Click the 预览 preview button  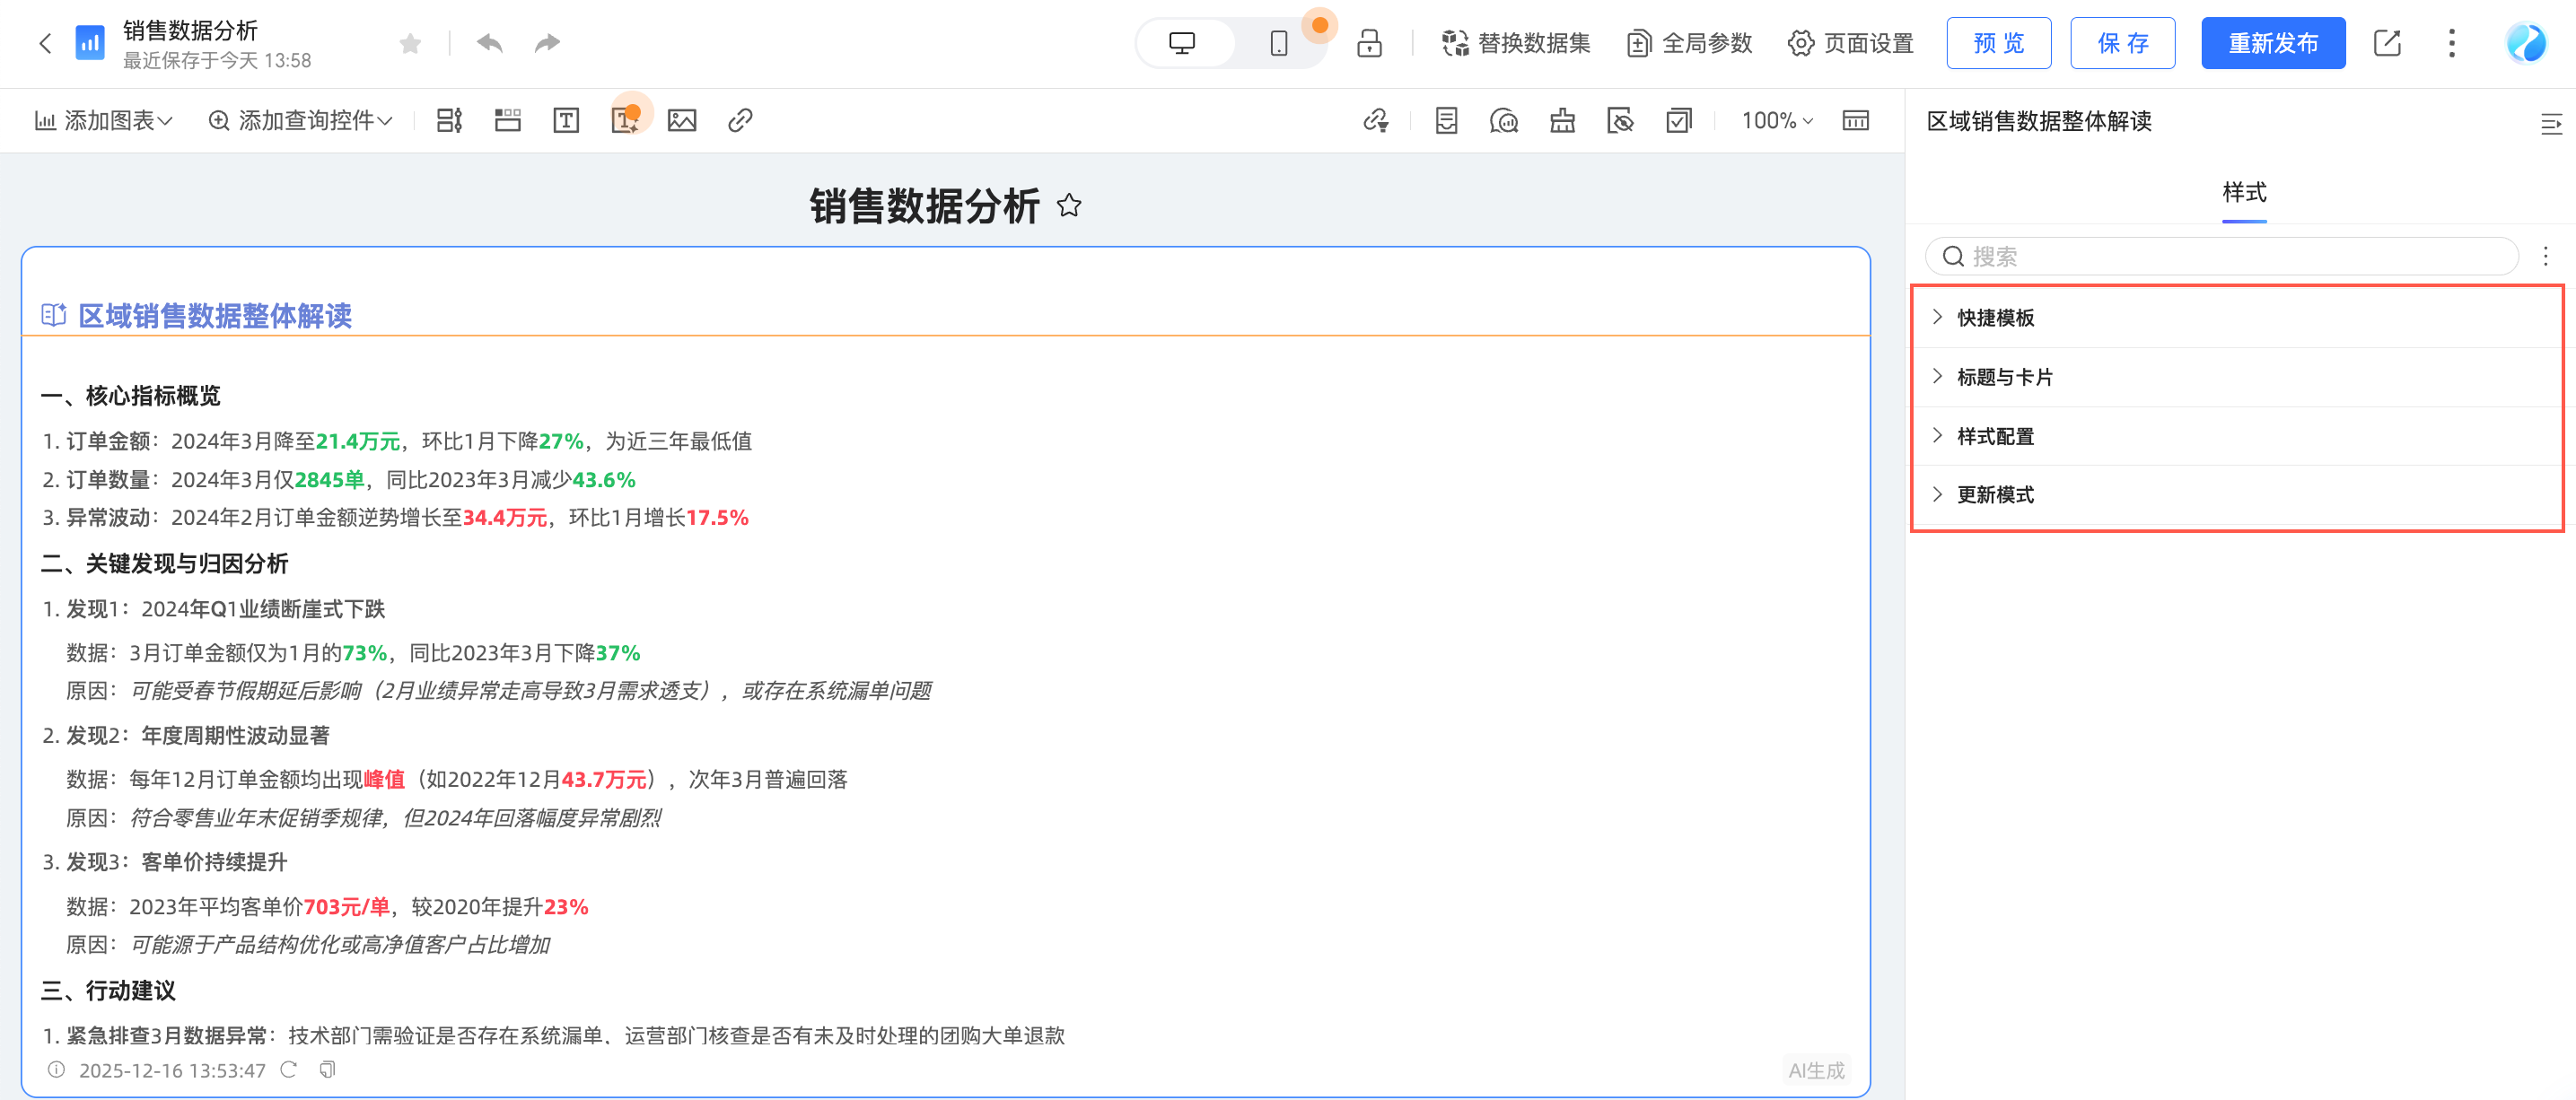(1998, 43)
